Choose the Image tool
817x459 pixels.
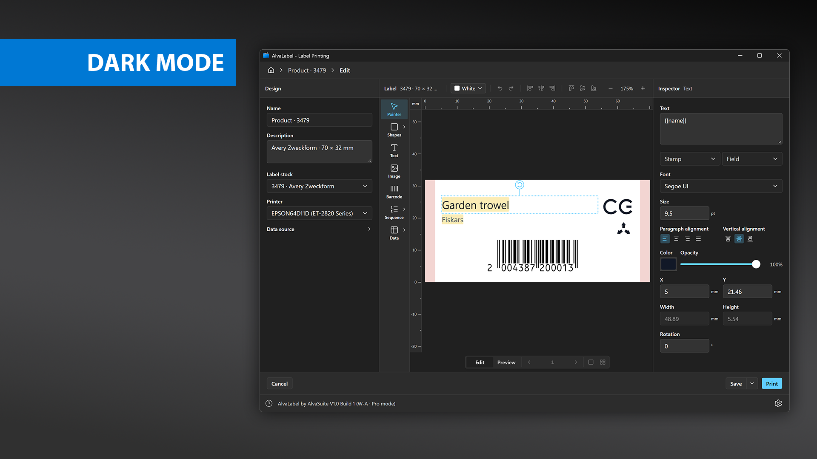click(394, 171)
